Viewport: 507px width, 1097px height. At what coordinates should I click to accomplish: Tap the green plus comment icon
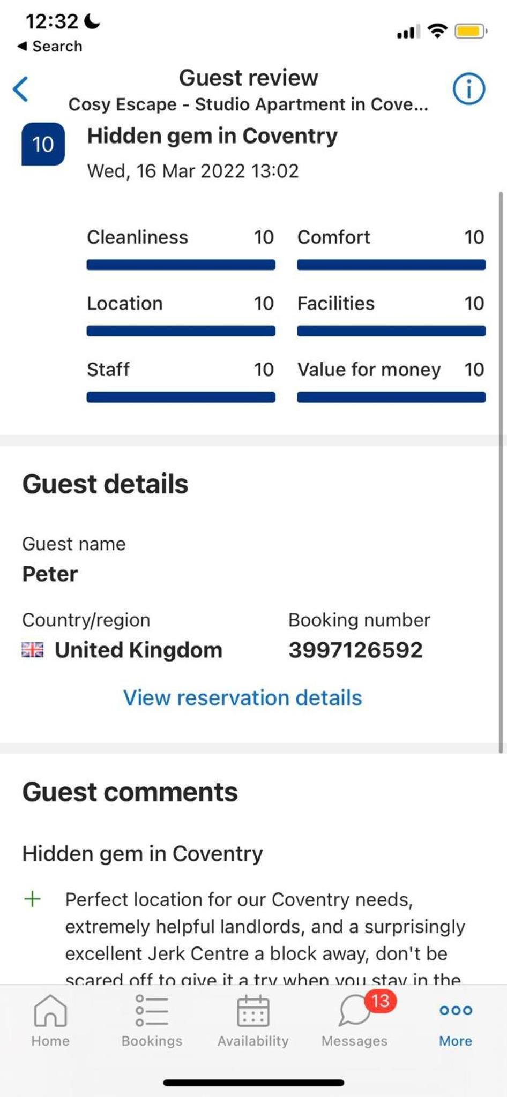(33, 899)
